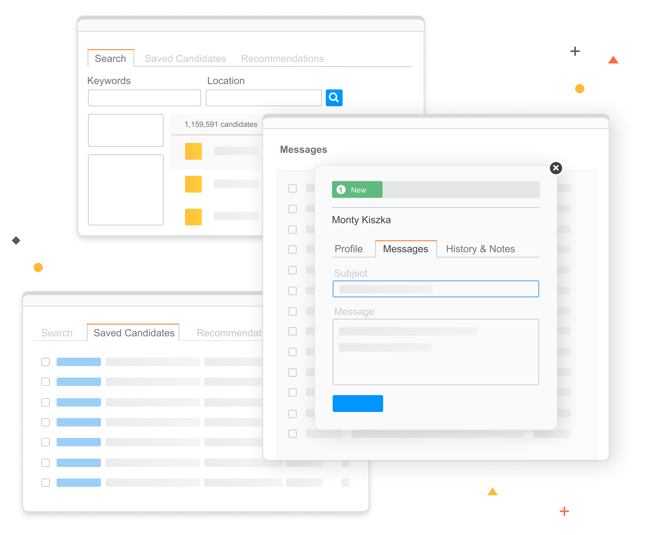Click the lower filter box in search sidebar
Image resolution: width=660 pixels, height=535 pixels.
[126, 190]
